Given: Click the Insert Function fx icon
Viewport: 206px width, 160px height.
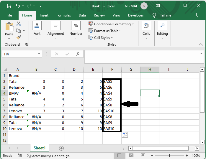Looking at the screenshot, I should coord(78,54).
